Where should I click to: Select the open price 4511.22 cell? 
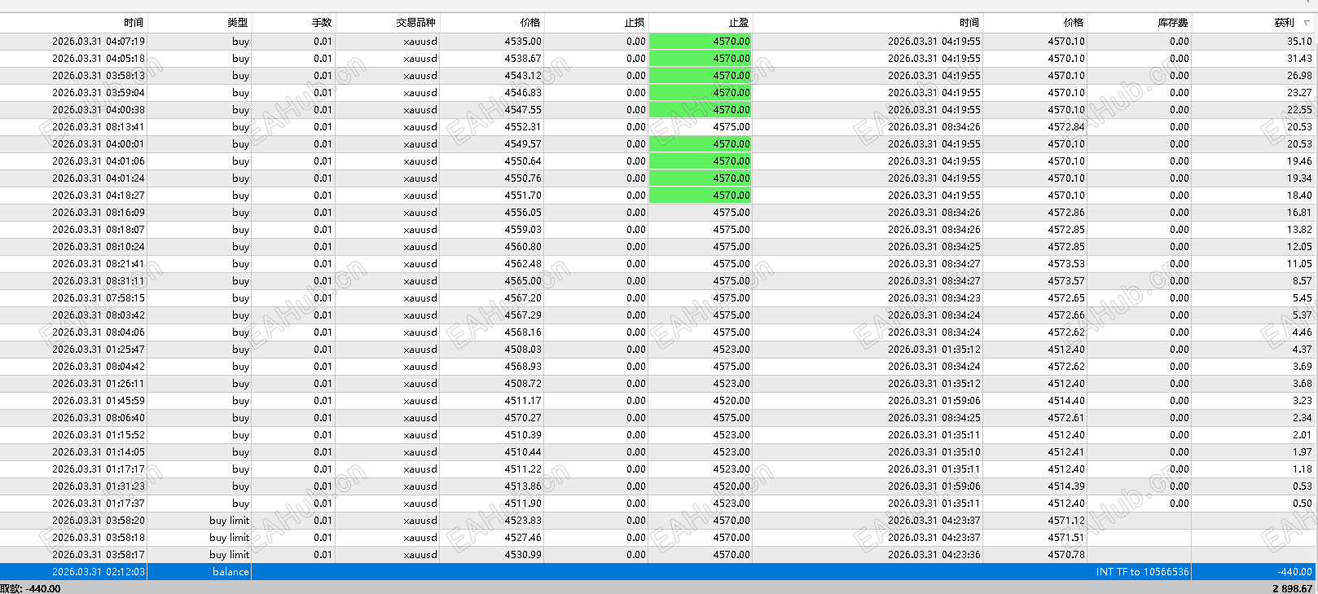click(x=523, y=469)
